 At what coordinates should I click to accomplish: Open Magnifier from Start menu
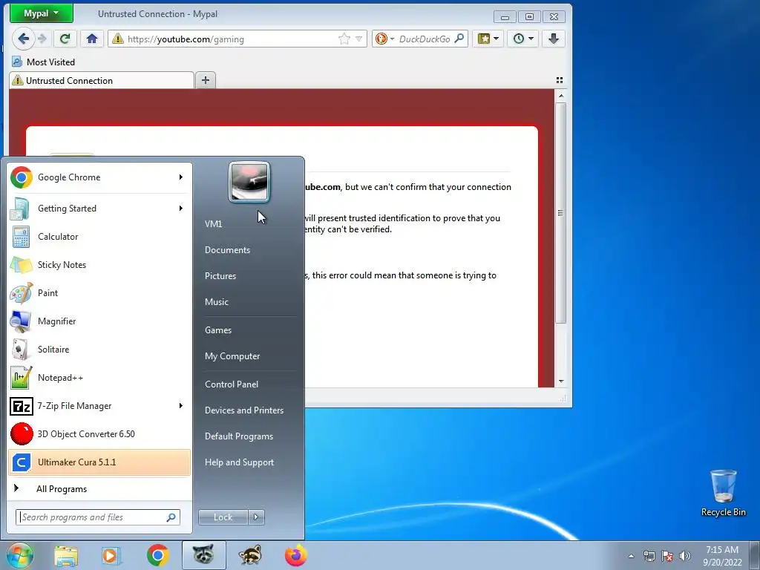pyautogui.click(x=99, y=321)
